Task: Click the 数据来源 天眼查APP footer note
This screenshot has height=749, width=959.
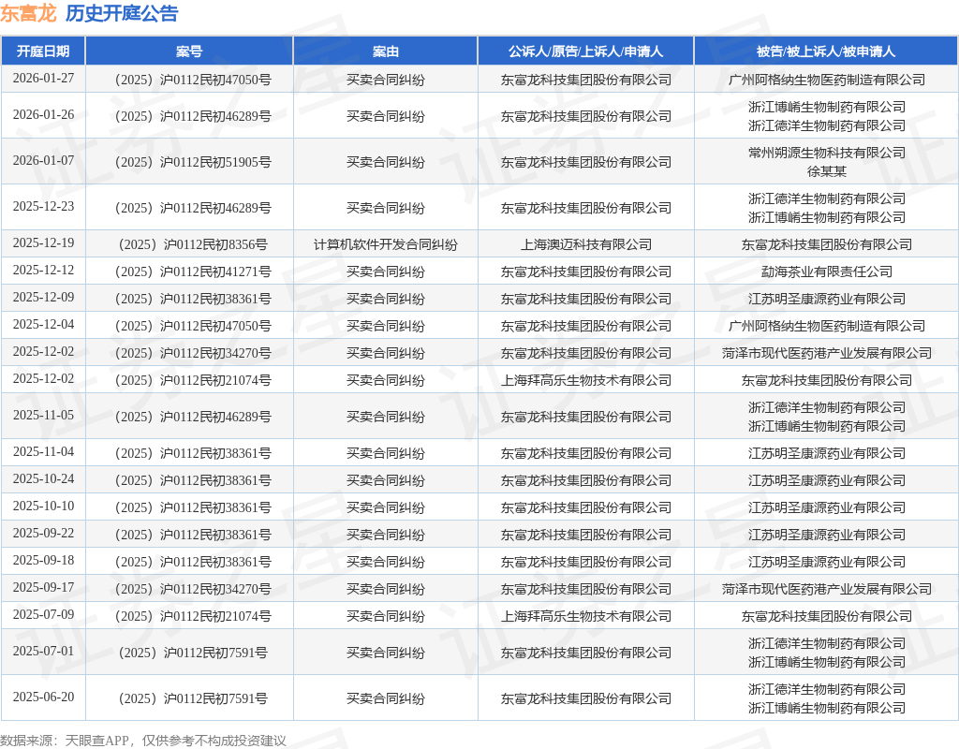Action: point(143,741)
